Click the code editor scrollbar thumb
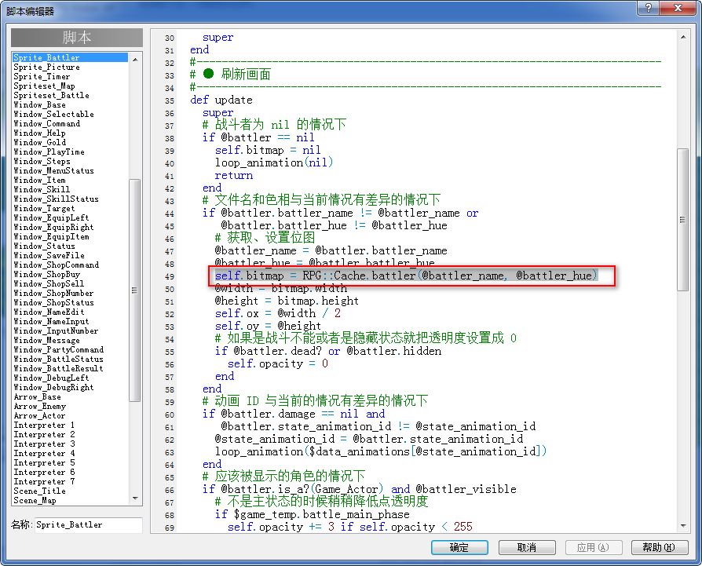 point(682,220)
